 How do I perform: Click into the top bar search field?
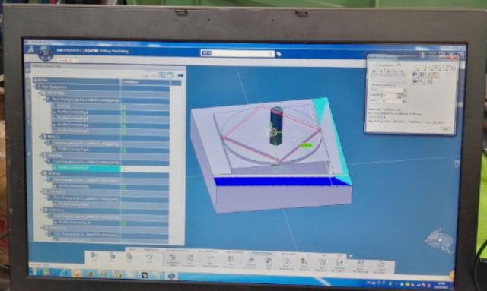click(237, 53)
